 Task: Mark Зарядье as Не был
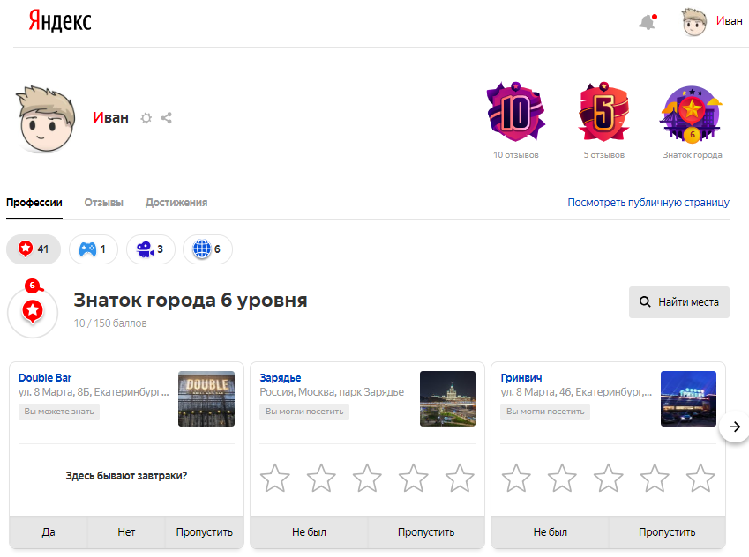[309, 532]
